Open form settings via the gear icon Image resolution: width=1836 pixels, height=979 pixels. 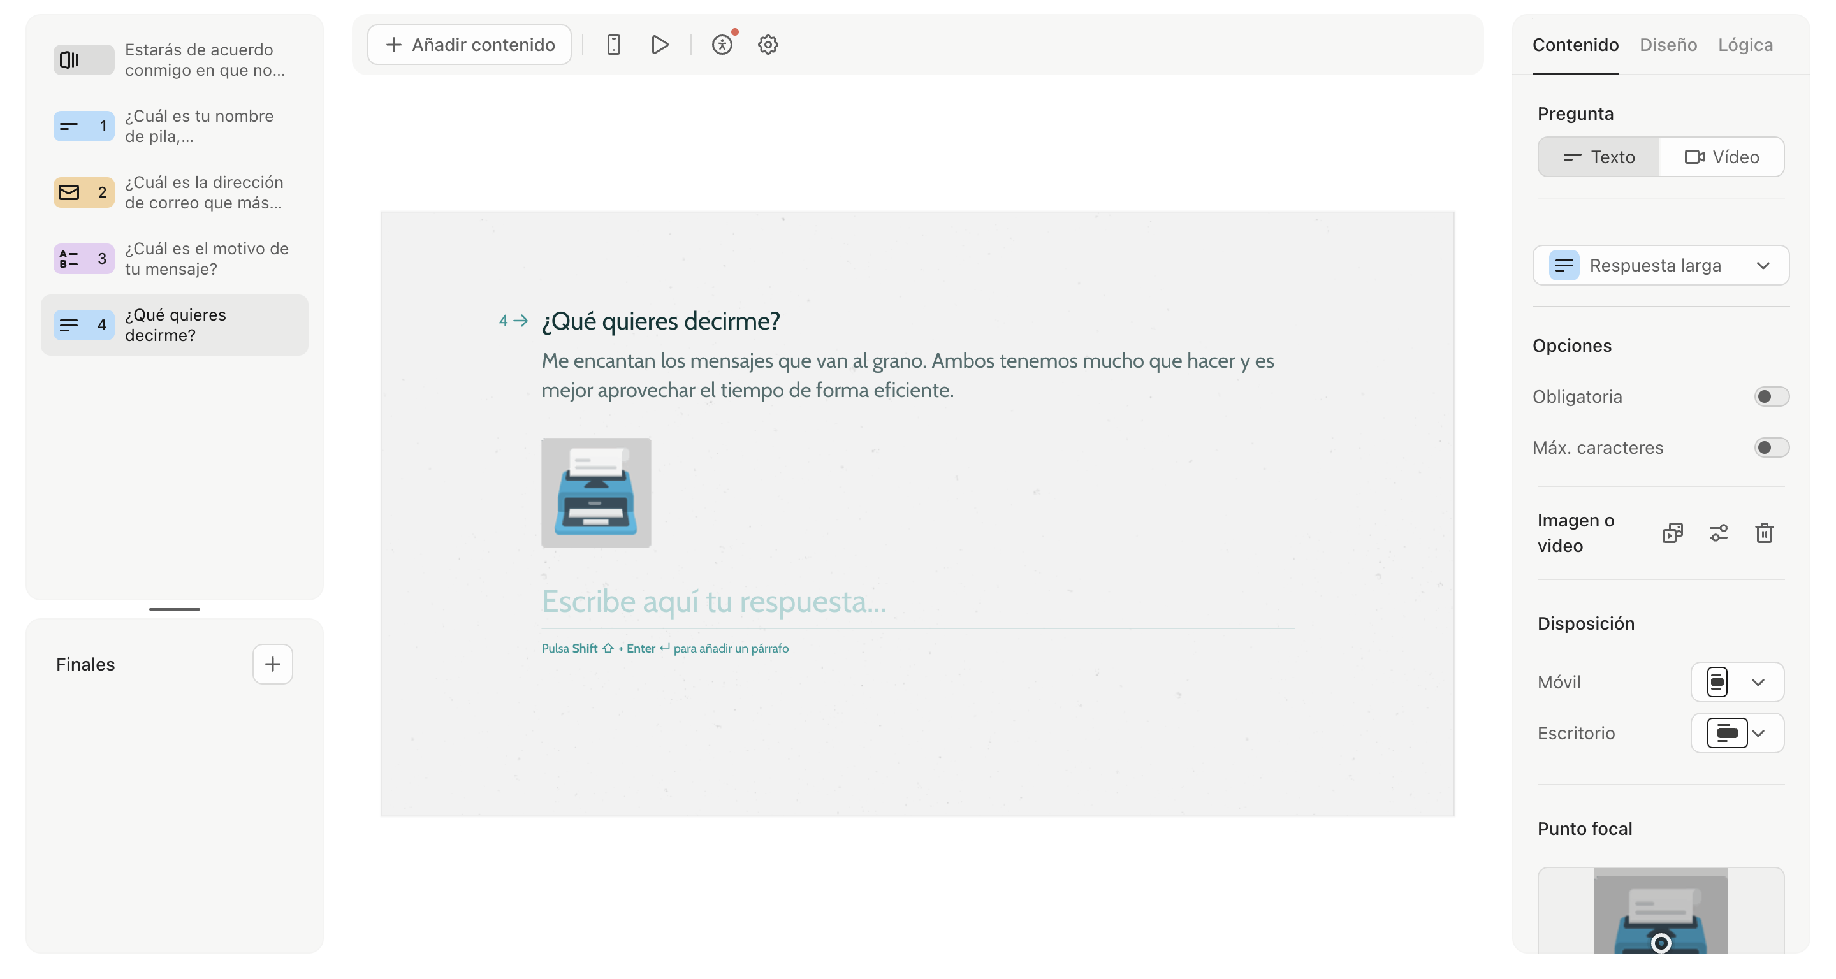pyautogui.click(x=768, y=44)
